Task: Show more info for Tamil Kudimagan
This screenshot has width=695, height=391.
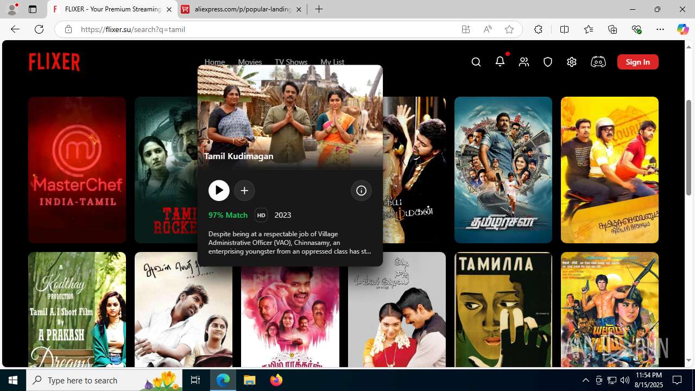Action: click(361, 191)
